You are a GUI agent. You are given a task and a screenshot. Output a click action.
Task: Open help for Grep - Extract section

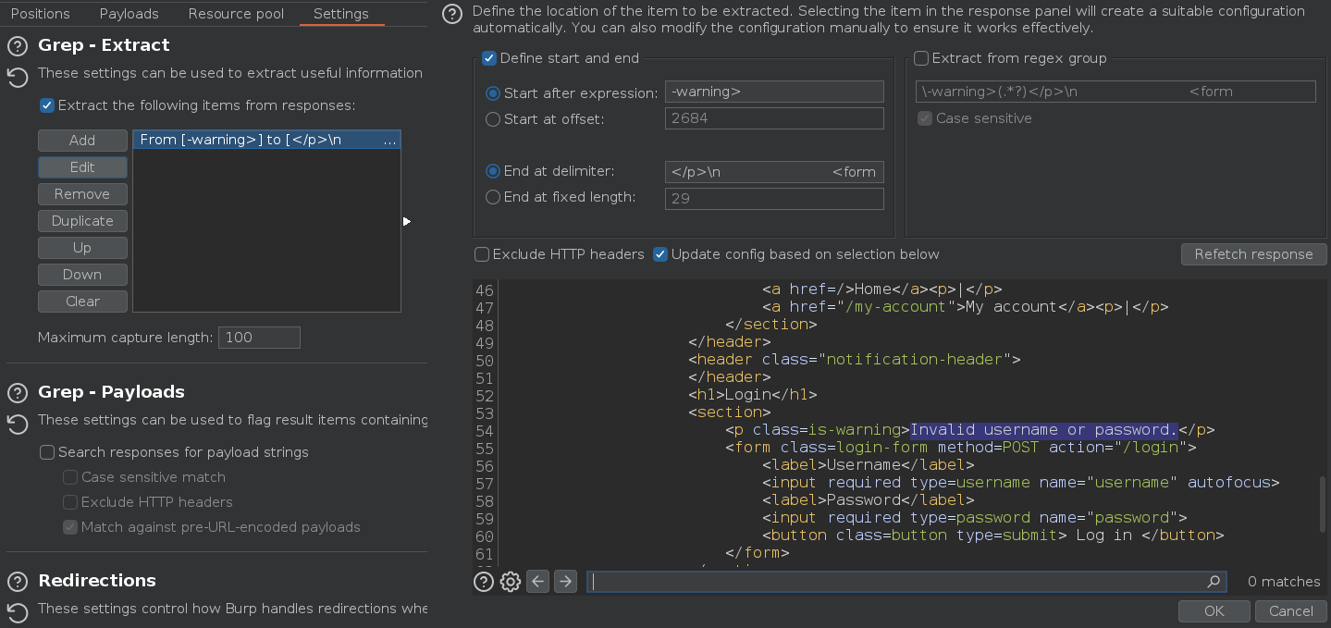(17, 46)
